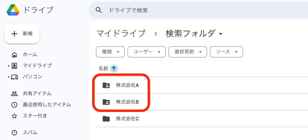Expand the パソコン tree in sidebar
Image resolution: width=308 pixels, height=140 pixels.
pyautogui.click(x=9, y=77)
